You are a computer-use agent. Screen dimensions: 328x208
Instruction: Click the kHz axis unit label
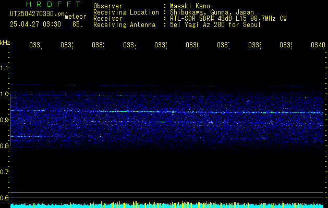point(5,43)
